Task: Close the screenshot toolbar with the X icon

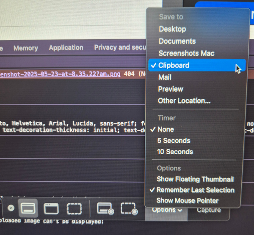Action: 11,208
